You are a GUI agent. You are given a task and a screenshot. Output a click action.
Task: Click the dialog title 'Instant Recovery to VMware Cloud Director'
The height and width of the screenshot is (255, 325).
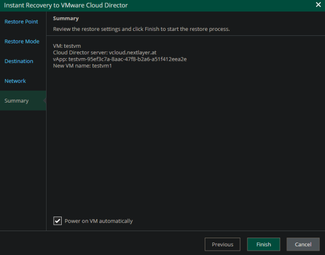66,5
